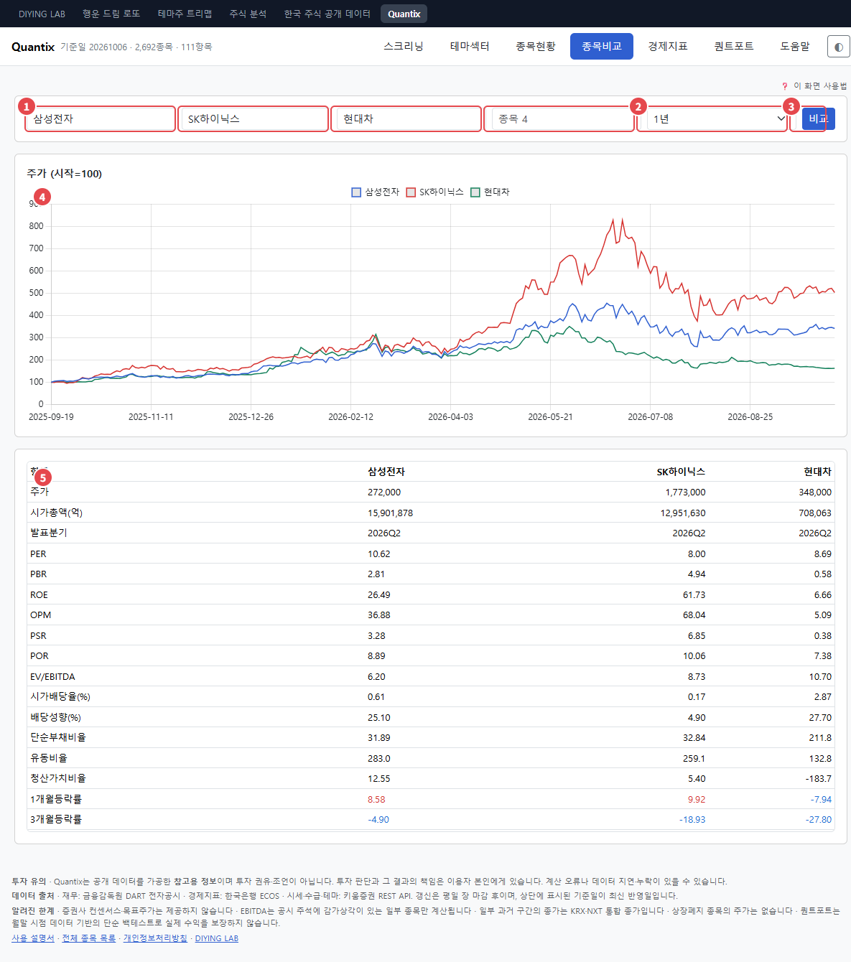Screen dimensions: 851x962
Task: Open the 테마섹터 tab
Action: coord(470,47)
